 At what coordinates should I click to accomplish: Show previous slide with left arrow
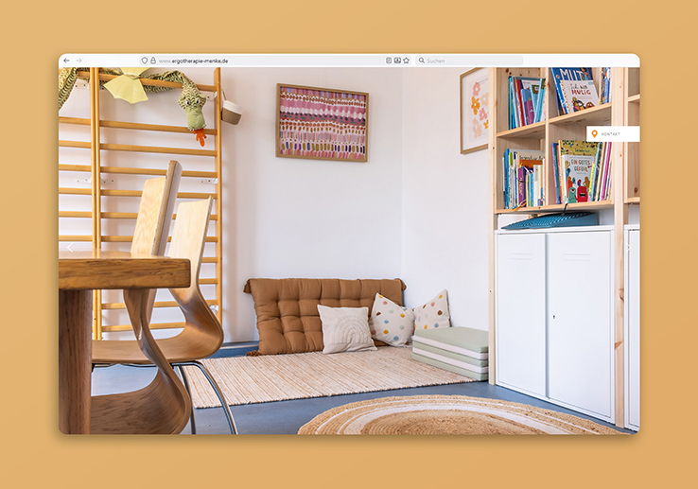[x=69, y=248]
